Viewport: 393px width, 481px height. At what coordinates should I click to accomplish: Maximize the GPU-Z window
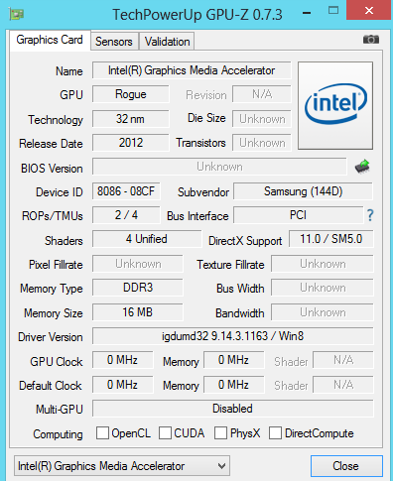point(333,10)
